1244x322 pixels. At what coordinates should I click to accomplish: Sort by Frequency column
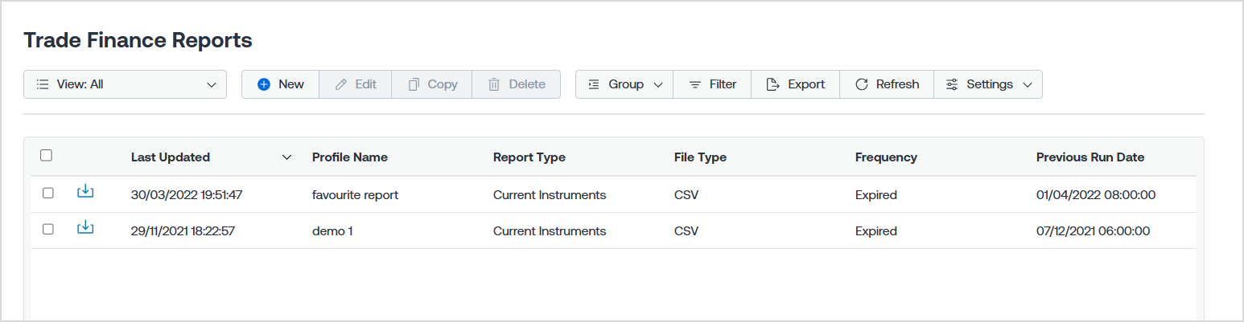point(886,157)
